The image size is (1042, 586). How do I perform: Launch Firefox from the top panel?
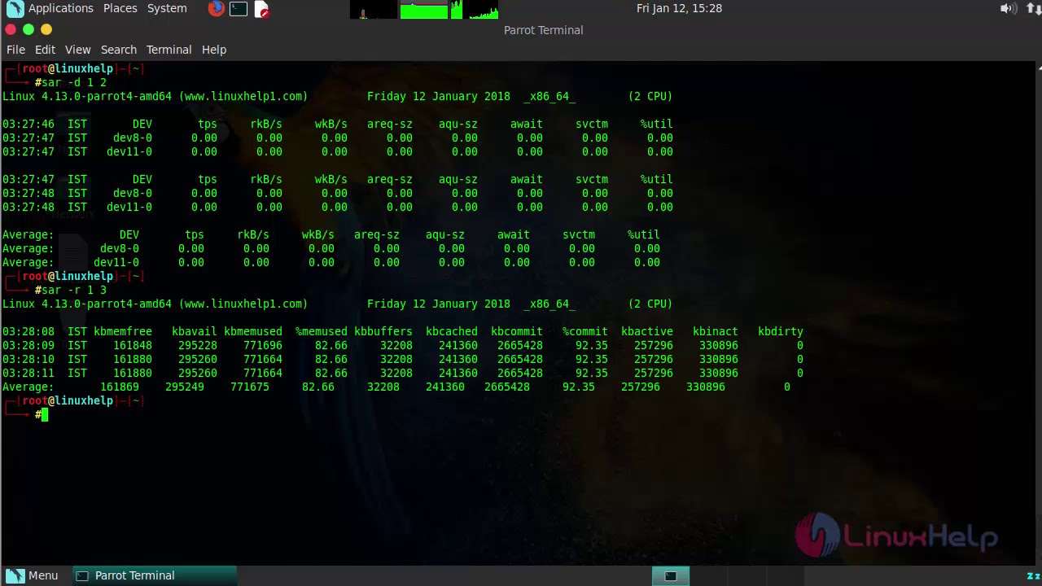pyautogui.click(x=216, y=9)
